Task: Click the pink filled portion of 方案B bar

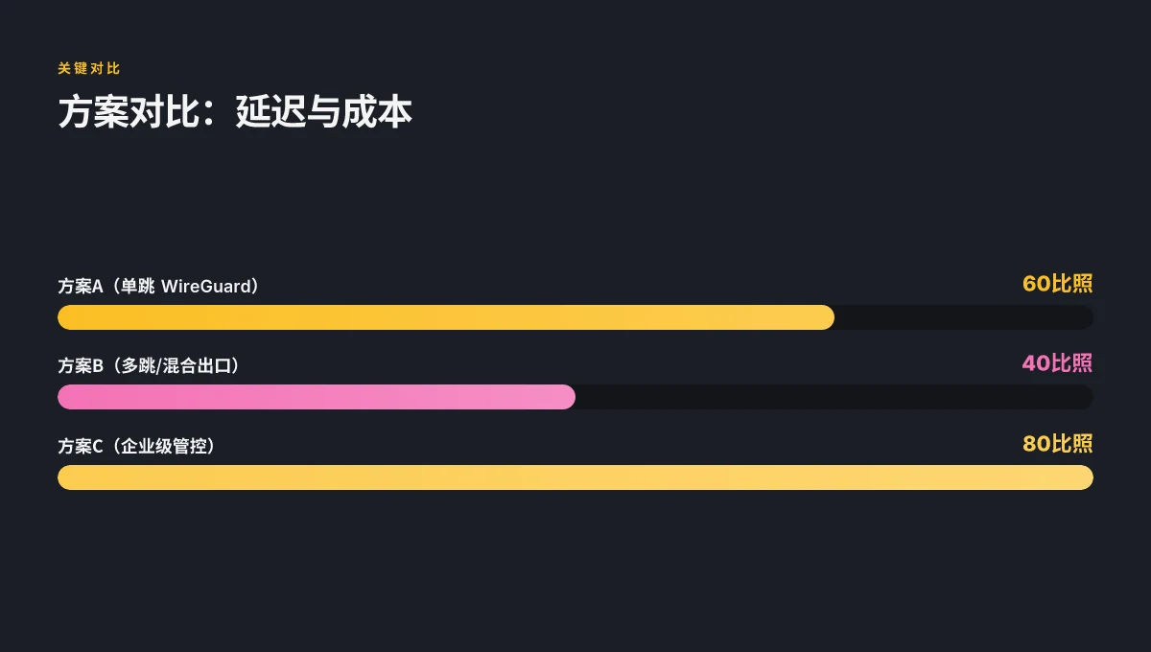Action: pyautogui.click(x=317, y=397)
